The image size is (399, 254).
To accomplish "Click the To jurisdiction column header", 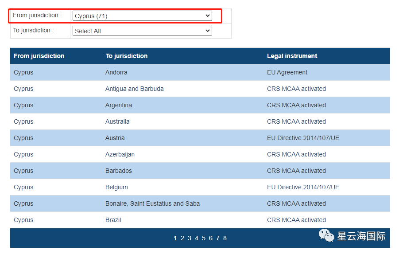I will pos(126,56).
